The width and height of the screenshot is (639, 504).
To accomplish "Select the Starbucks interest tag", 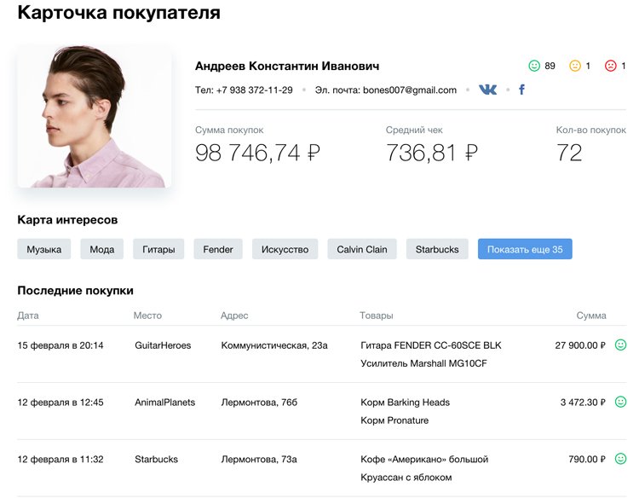I will pyautogui.click(x=437, y=249).
